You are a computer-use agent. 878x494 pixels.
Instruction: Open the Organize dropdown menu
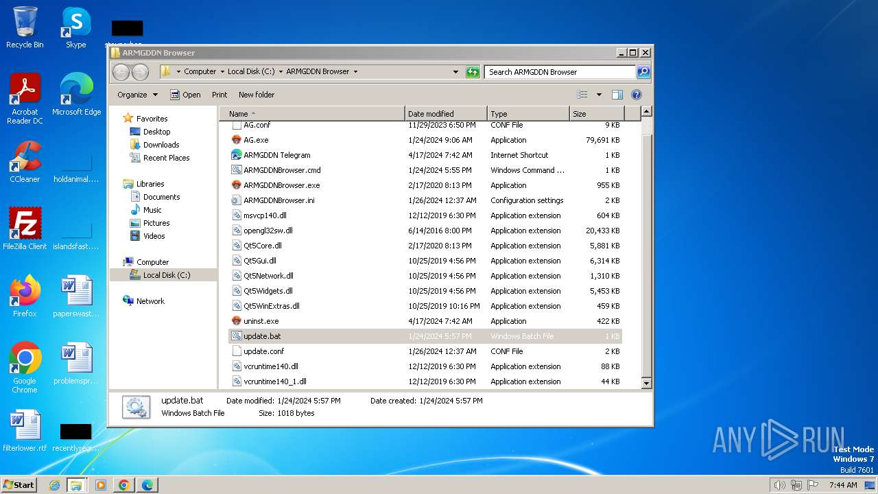click(137, 95)
